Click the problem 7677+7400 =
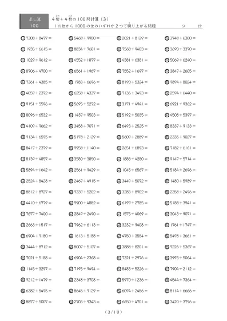The image size is (227, 321). 39,214
